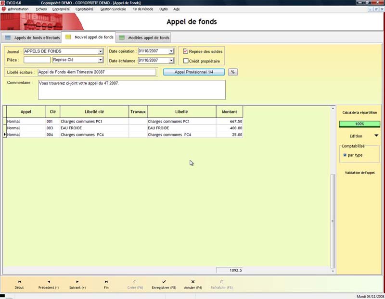Viewport: 385px width, 299px height.
Task: Advance to next record with Suivant icon
Action: point(77,282)
